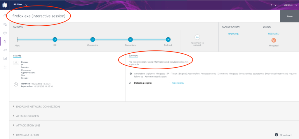
Task: Open the All Sites dropdown
Action: pyautogui.click(x=21, y=5)
